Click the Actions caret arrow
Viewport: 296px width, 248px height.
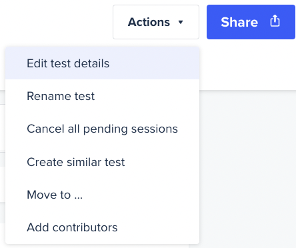click(x=181, y=22)
